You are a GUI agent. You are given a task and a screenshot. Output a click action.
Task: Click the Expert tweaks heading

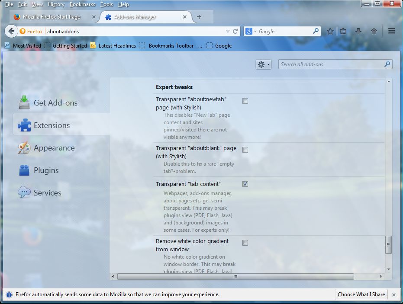174,87
